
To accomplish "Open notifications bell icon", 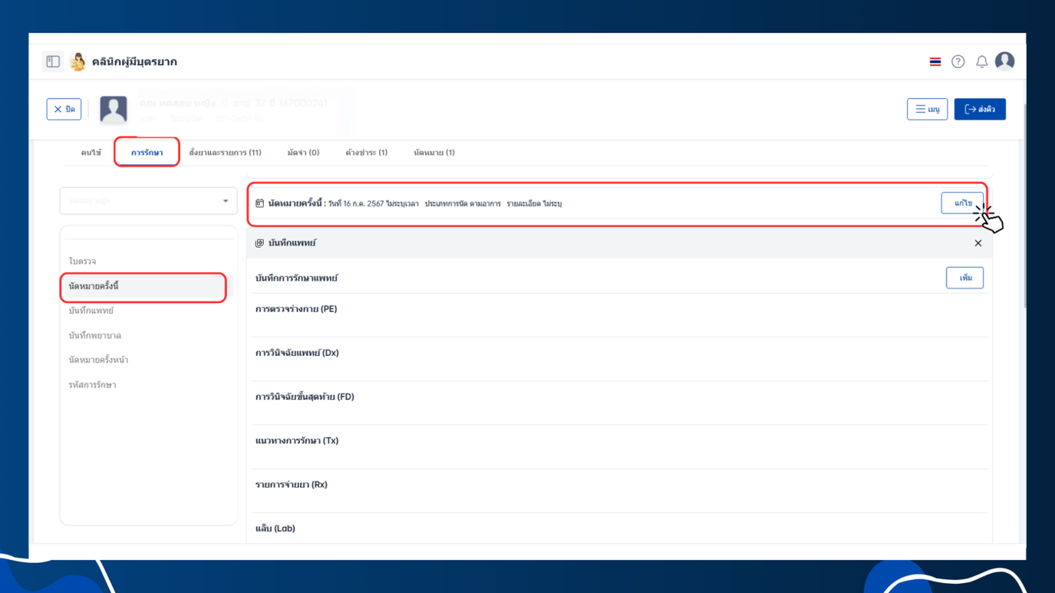I will coord(981,62).
